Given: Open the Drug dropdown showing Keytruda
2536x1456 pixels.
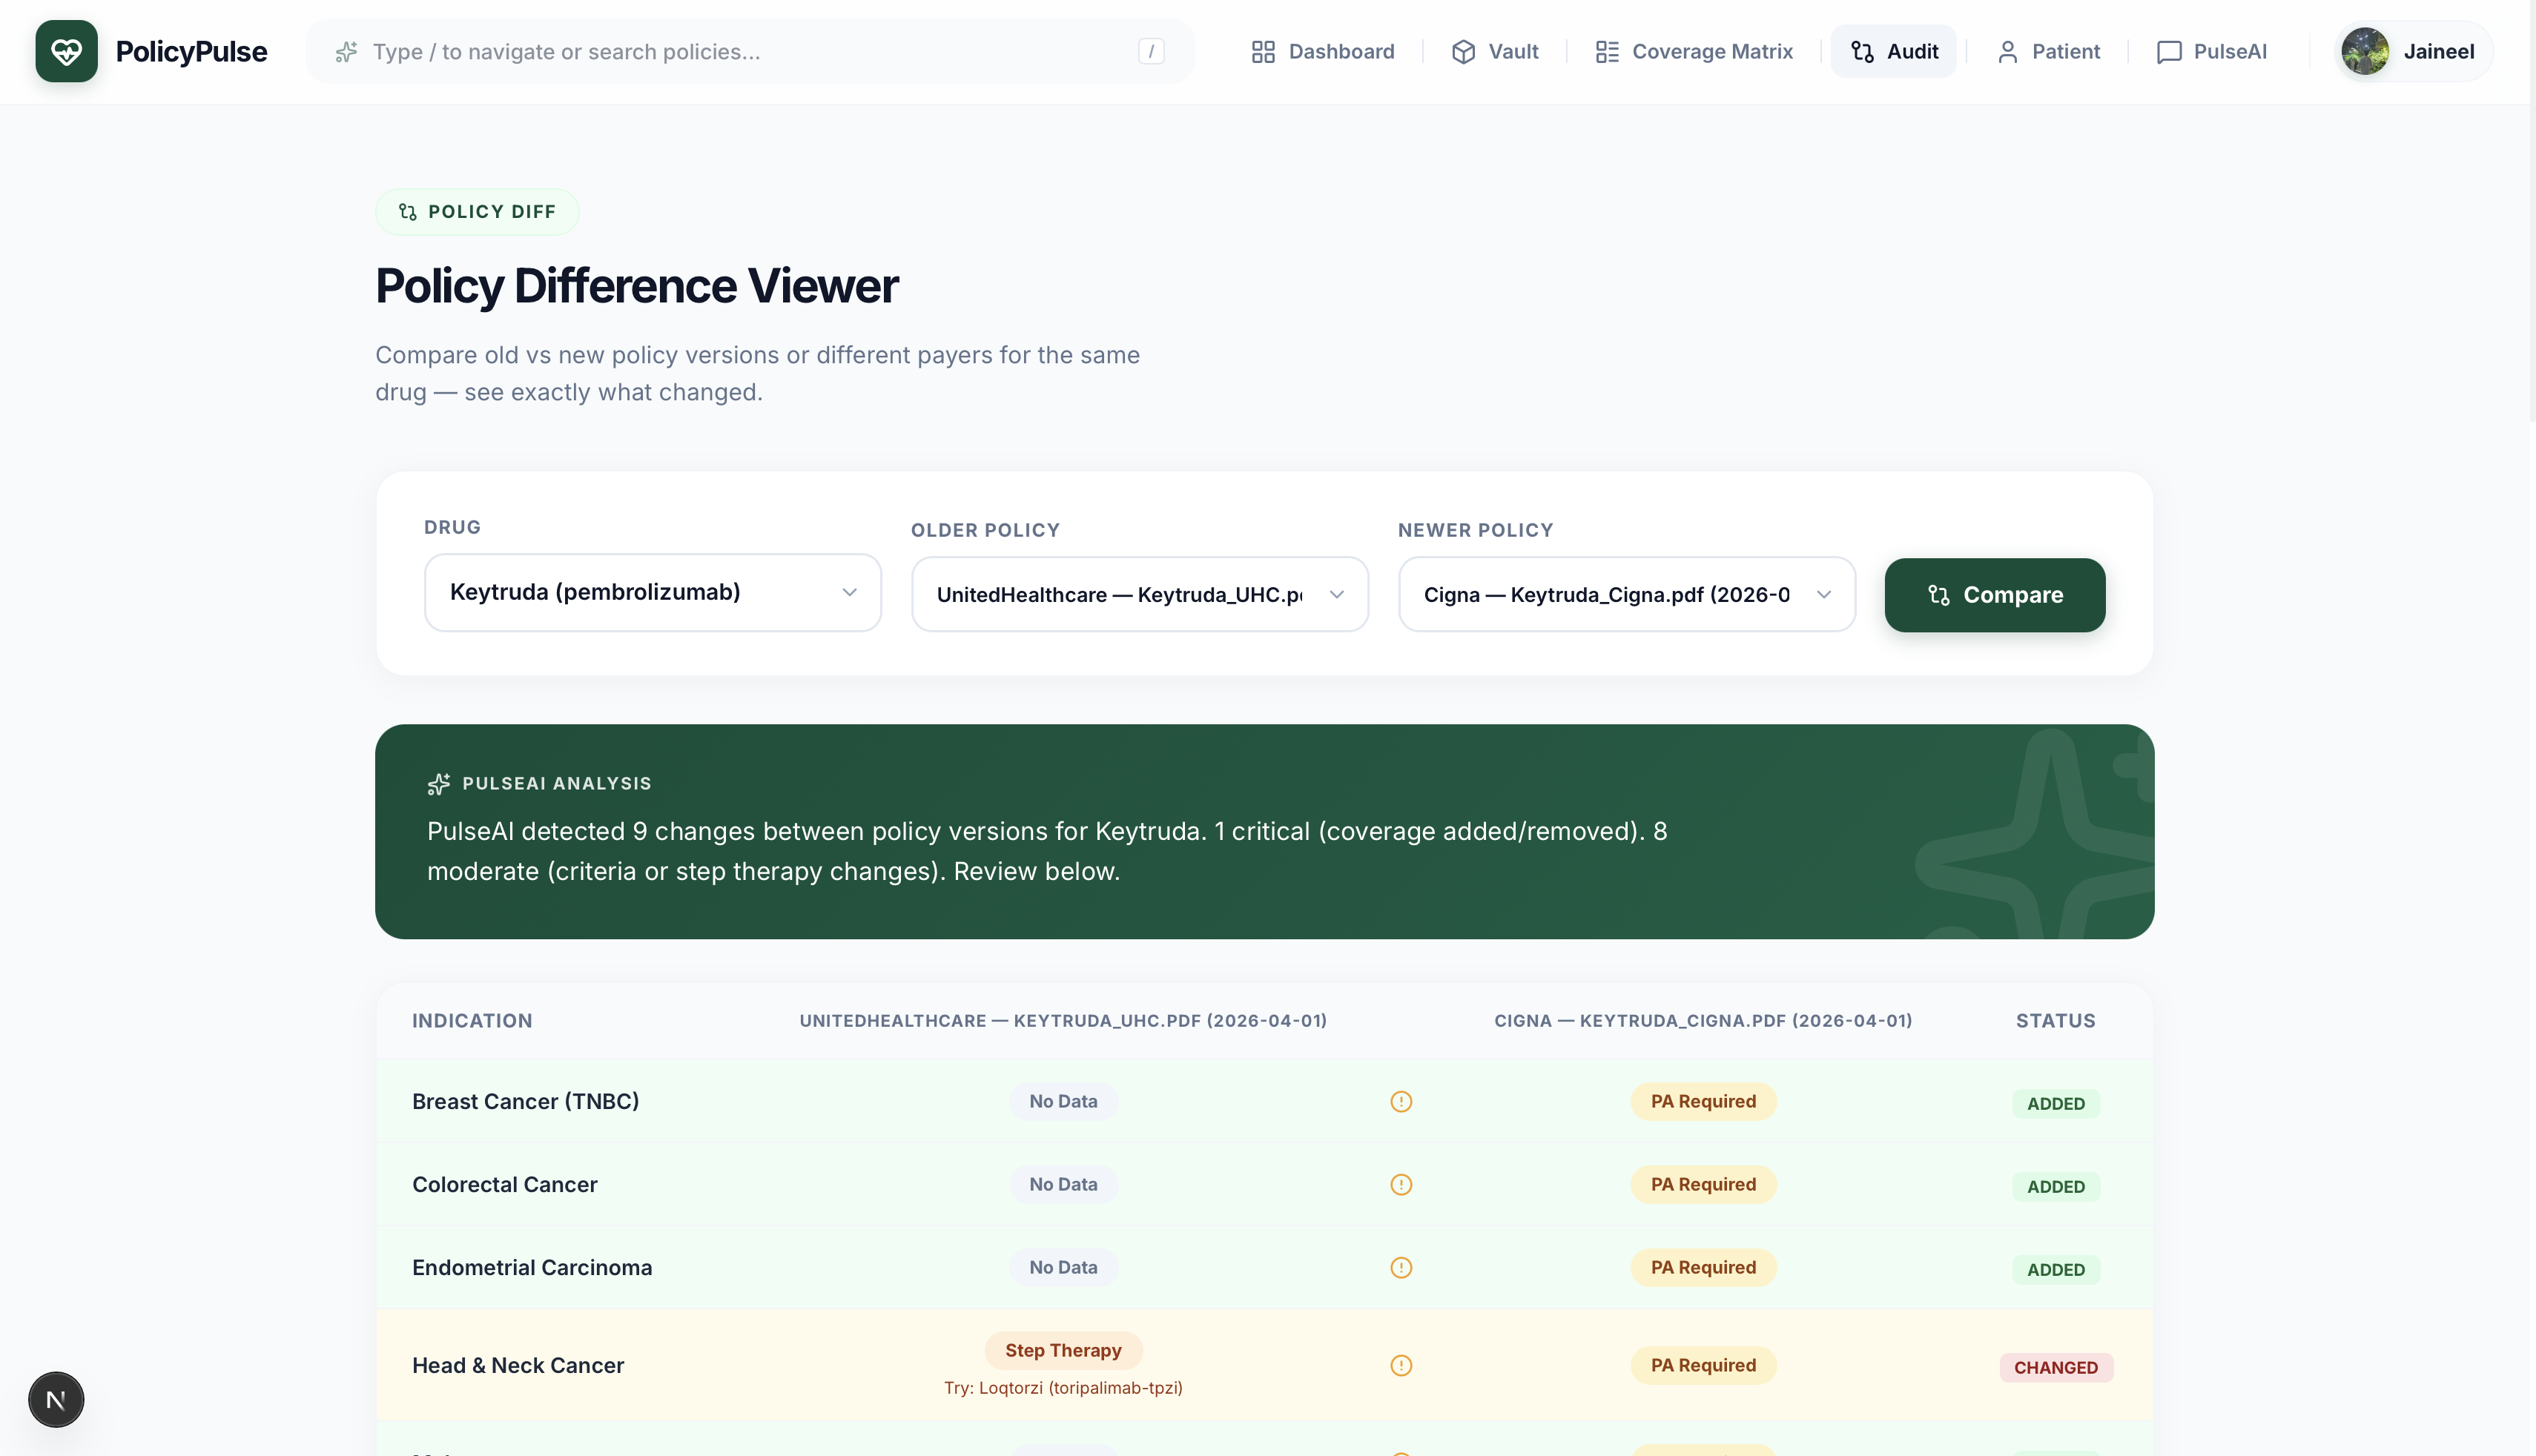Looking at the screenshot, I should coord(652,592).
